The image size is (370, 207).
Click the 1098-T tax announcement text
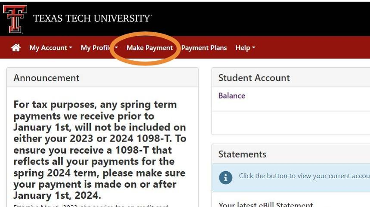100,150
